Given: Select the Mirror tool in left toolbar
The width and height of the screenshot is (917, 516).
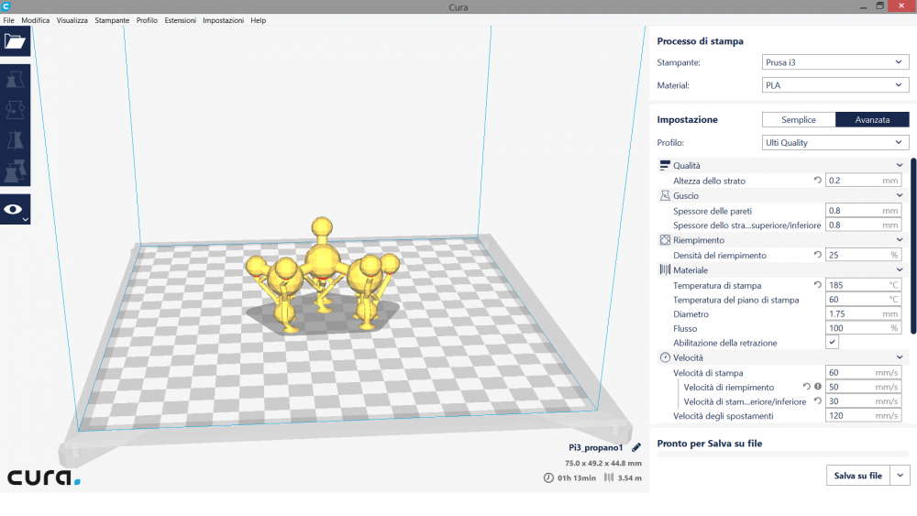Looking at the screenshot, I should pyautogui.click(x=15, y=140).
